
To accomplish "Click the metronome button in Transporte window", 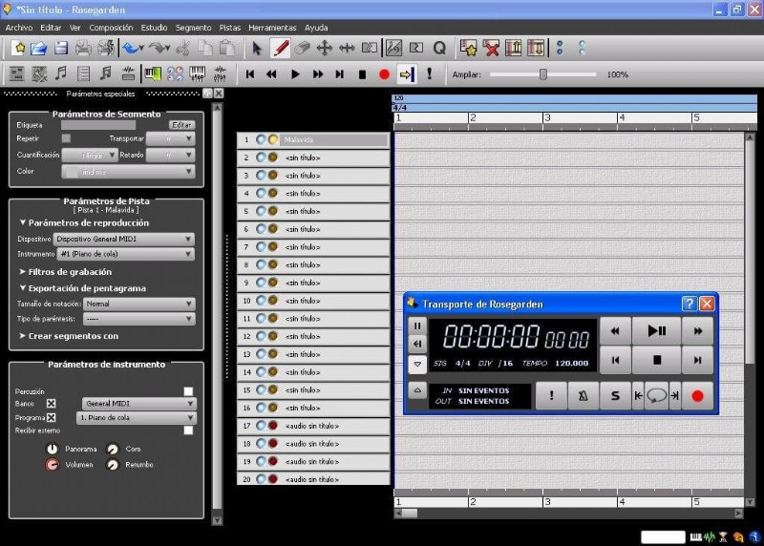I will [583, 395].
